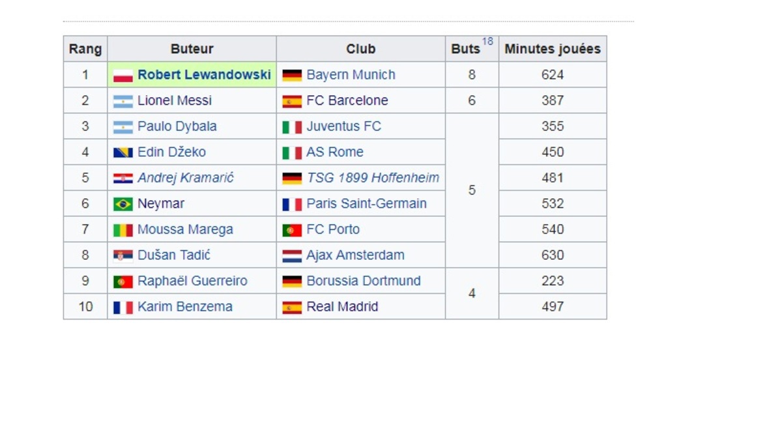This screenshot has height=439, width=782.
Task: Click the German flag beside Bayern Munich
Action: tap(292, 76)
